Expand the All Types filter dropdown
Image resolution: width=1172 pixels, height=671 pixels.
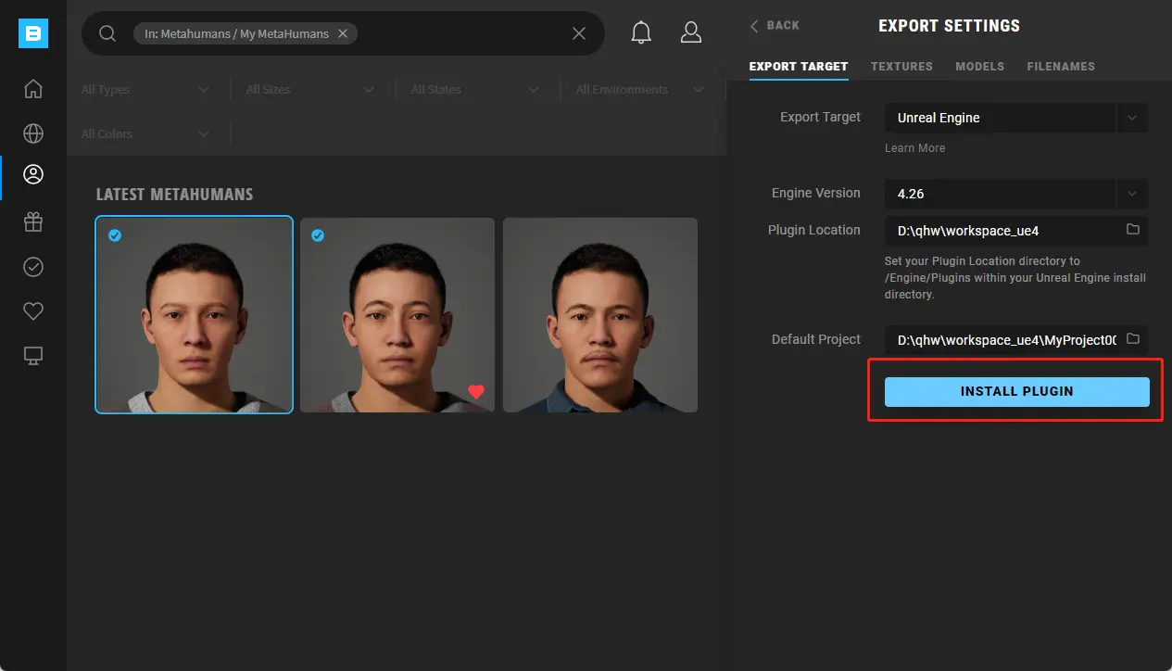(x=145, y=90)
